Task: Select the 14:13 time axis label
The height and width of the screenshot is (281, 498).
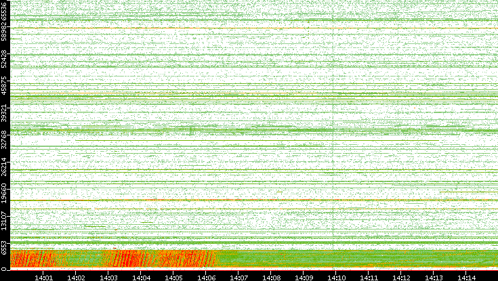Action: click(x=434, y=276)
